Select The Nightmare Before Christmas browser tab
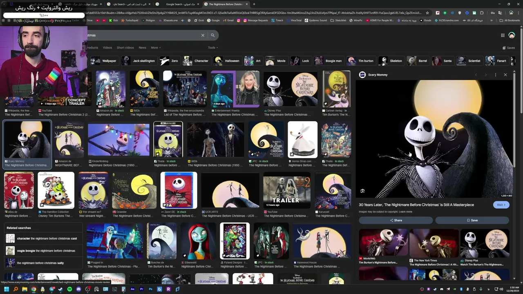Image resolution: width=523 pixels, height=294 pixels. coord(226,4)
